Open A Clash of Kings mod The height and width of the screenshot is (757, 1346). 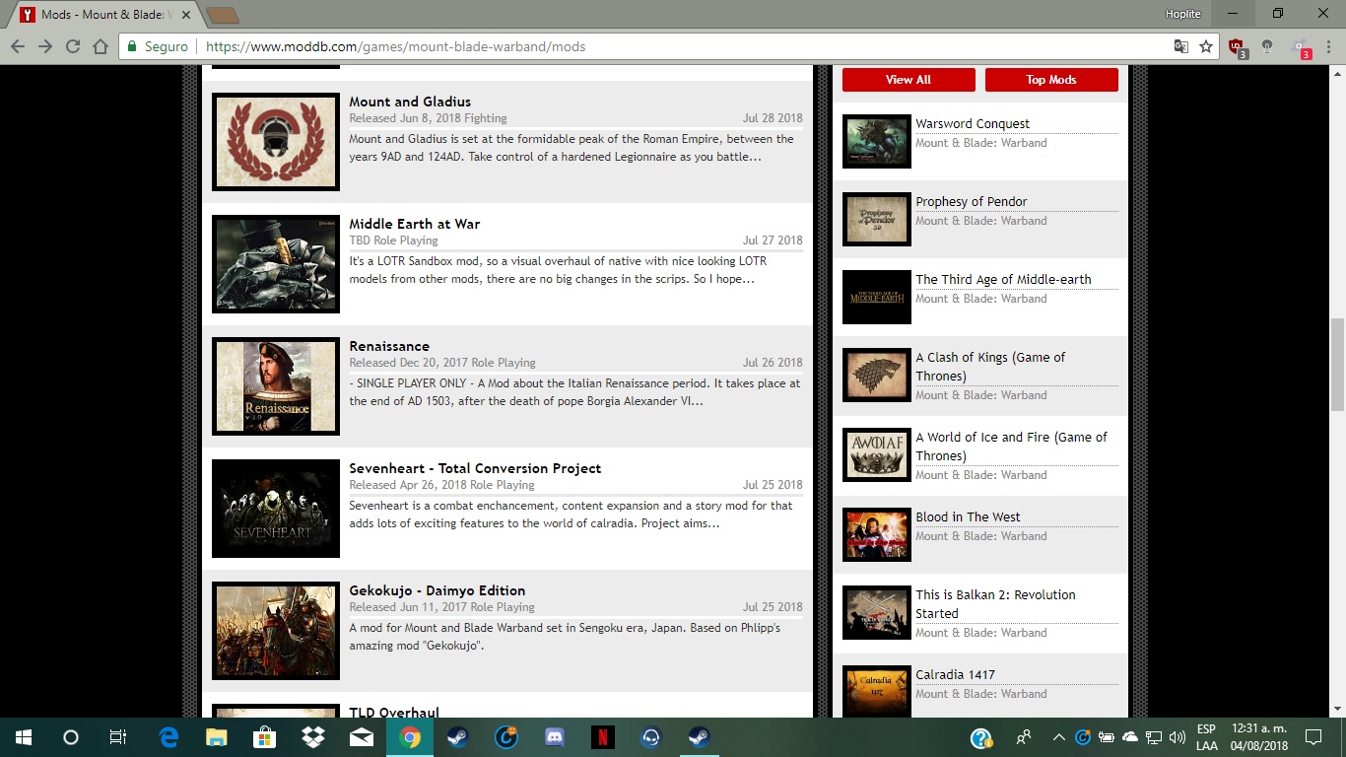point(990,367)
